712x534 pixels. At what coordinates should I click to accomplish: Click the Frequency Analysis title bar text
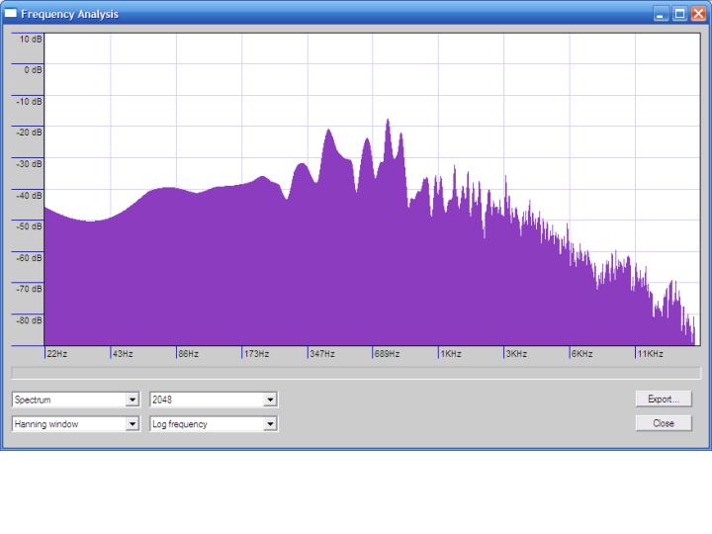69,14
